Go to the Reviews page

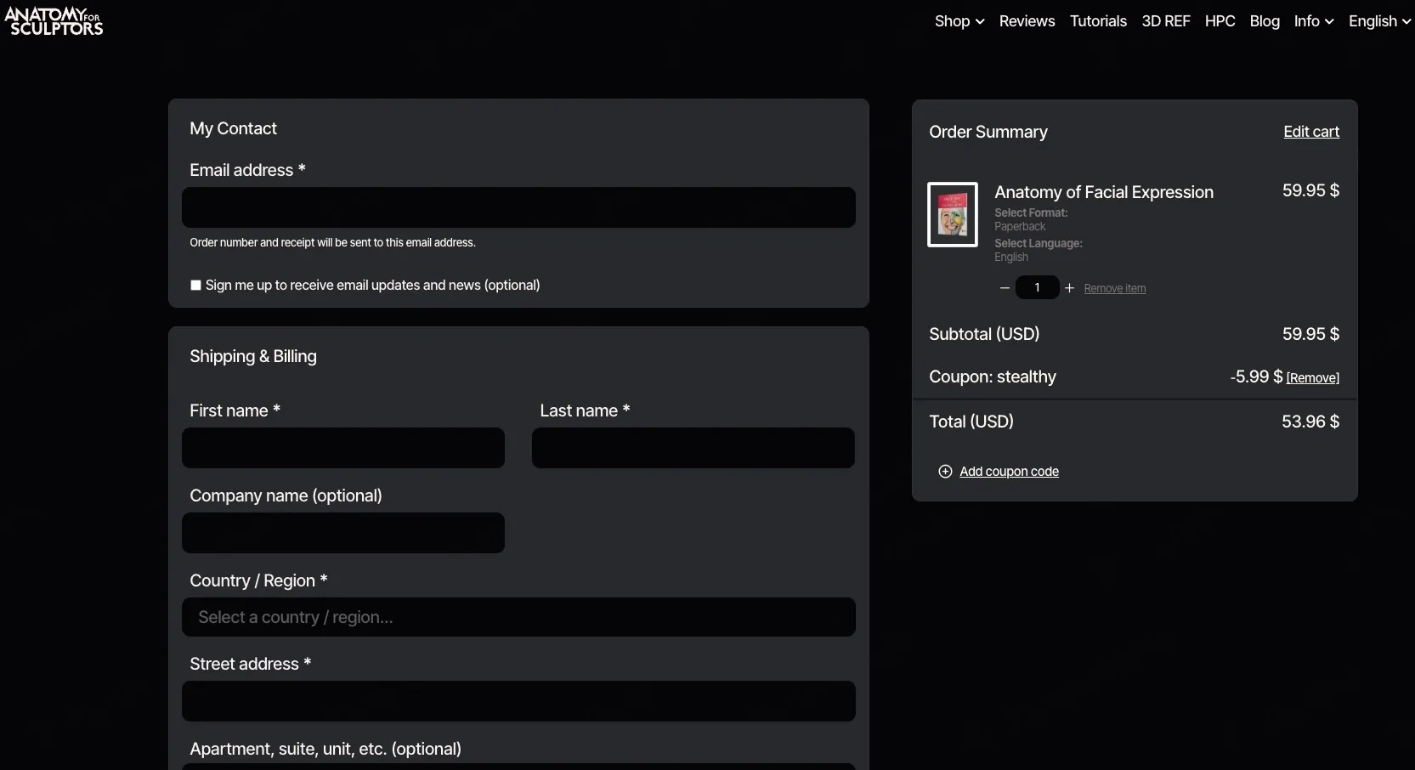click(1027, 21)
